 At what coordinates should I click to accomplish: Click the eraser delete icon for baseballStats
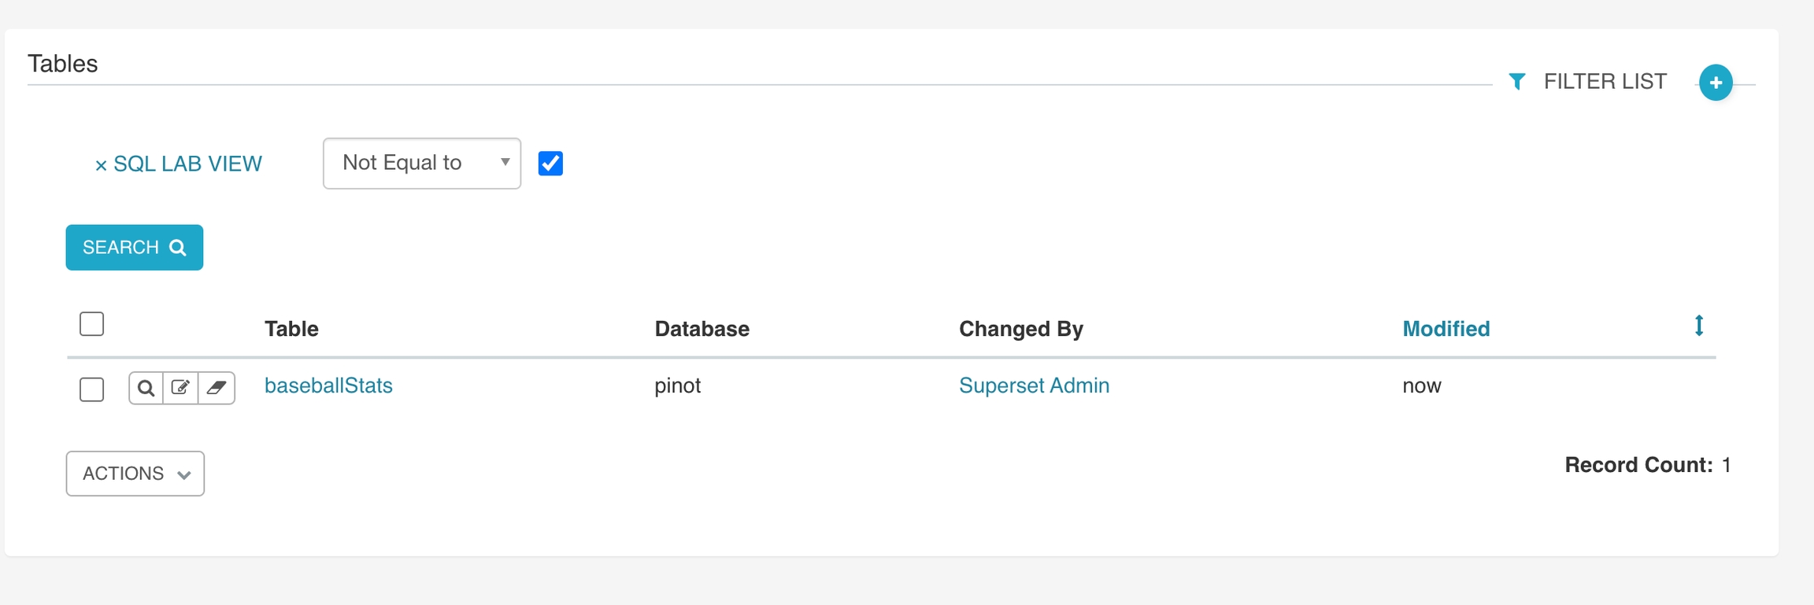(217, 388)
